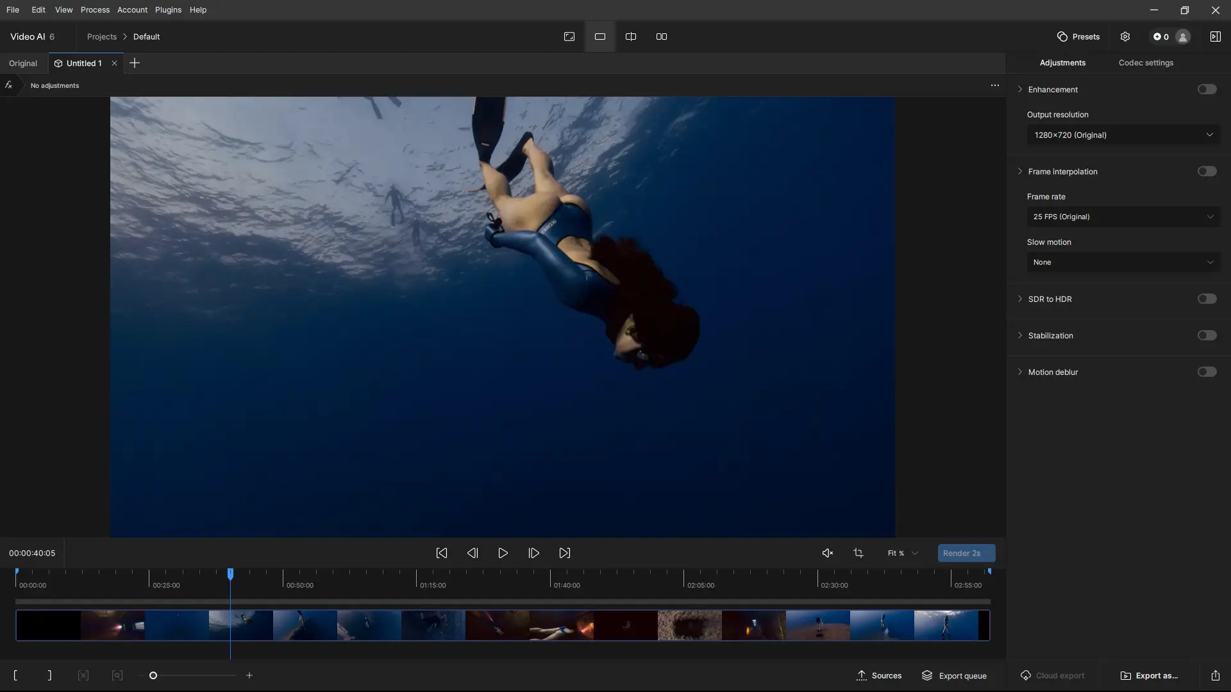
Task: Set the trim in point bracket
Action: (15, 675)
